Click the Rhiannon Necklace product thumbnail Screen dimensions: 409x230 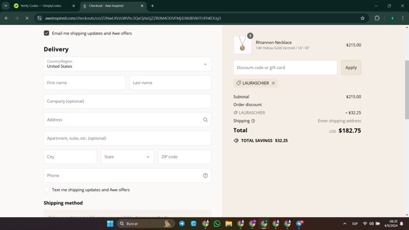[243, 45]
